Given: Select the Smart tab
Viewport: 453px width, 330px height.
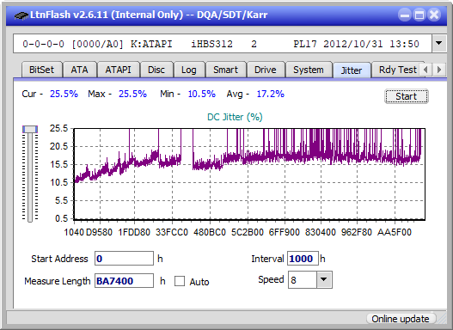Looking at the screenshot, I should click(225, 70).
